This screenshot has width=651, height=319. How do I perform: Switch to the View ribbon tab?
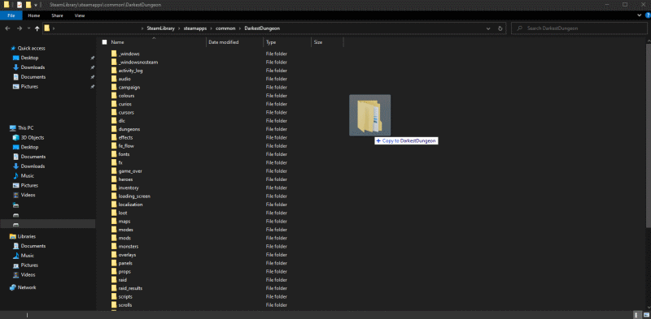tap(80, 15)
